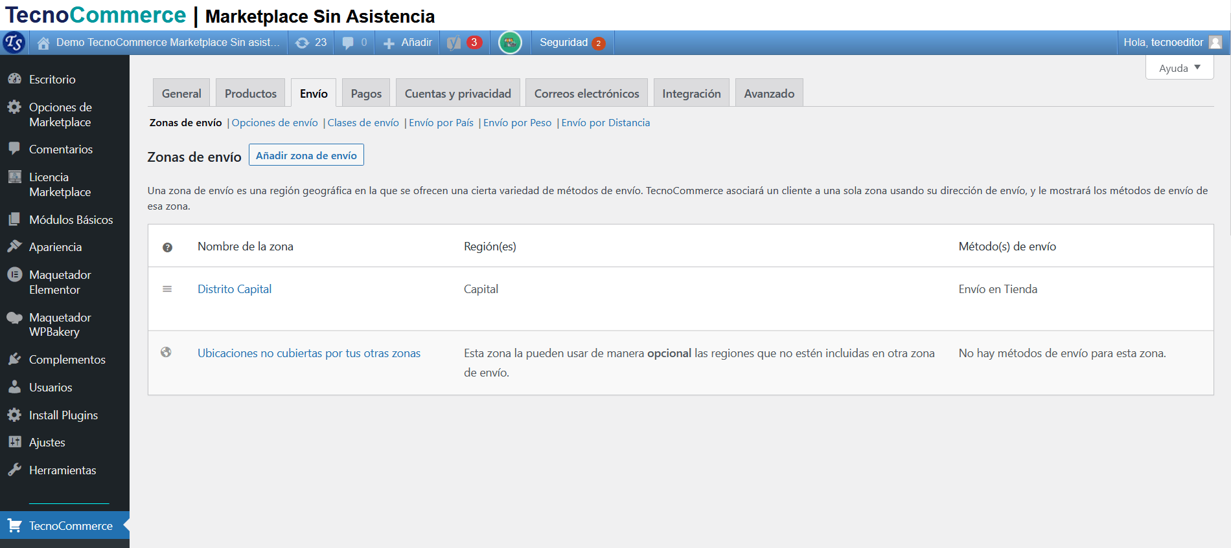Click the drag handle for Distrito Capital row
This screenshot has width=1231, height=548.
[167, 289]
